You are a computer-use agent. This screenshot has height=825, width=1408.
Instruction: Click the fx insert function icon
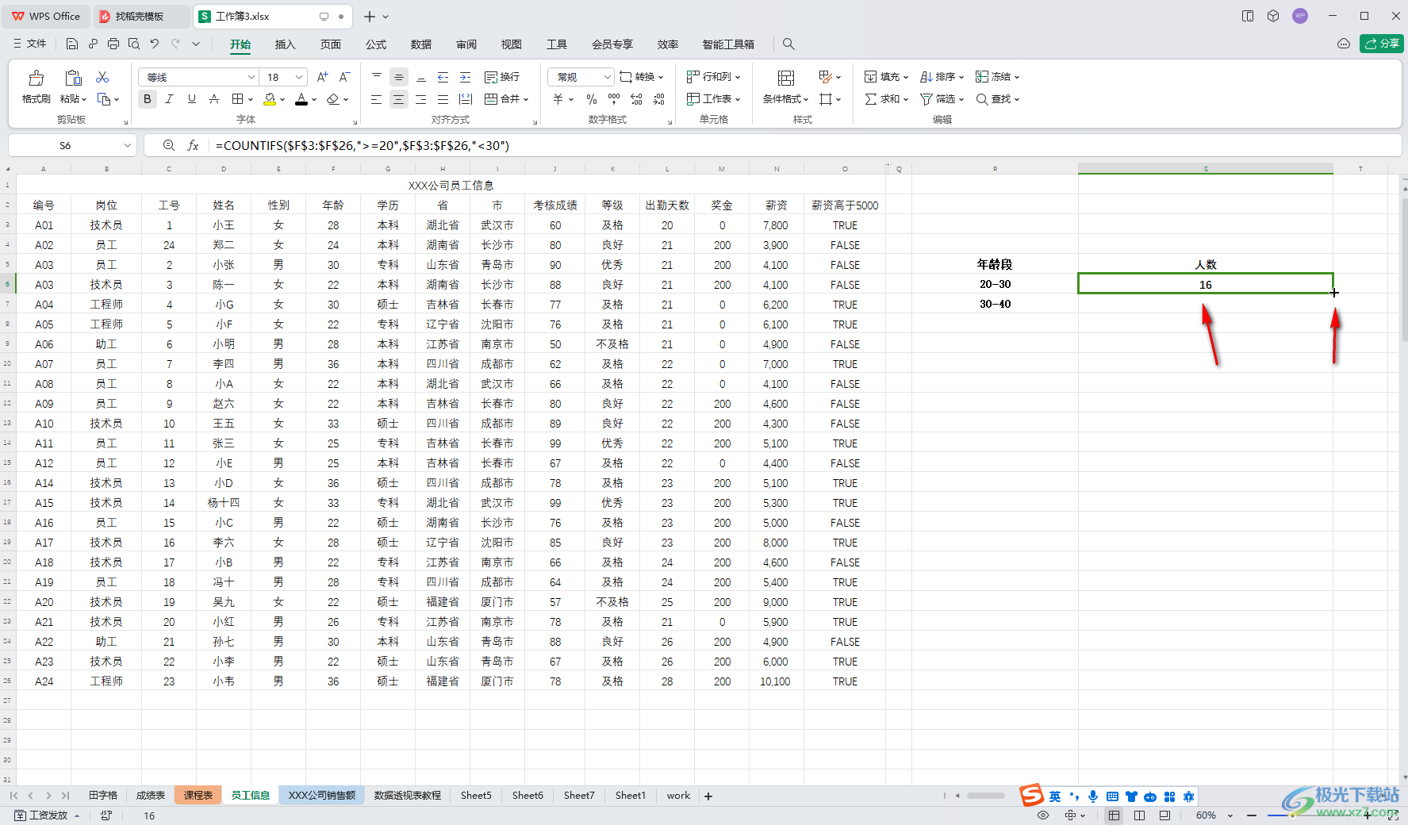pos(193,145)
